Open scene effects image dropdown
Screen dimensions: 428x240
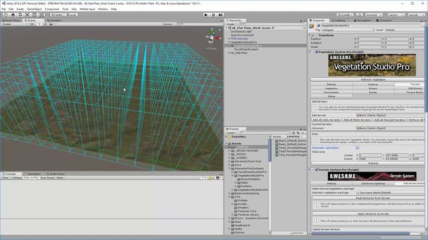[x=52, y=24]
